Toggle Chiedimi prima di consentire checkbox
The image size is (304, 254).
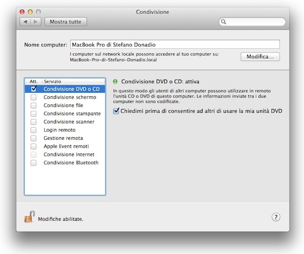click(116, 111)
